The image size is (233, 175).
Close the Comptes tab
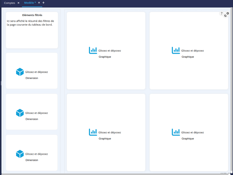click(x=18, y=3)
